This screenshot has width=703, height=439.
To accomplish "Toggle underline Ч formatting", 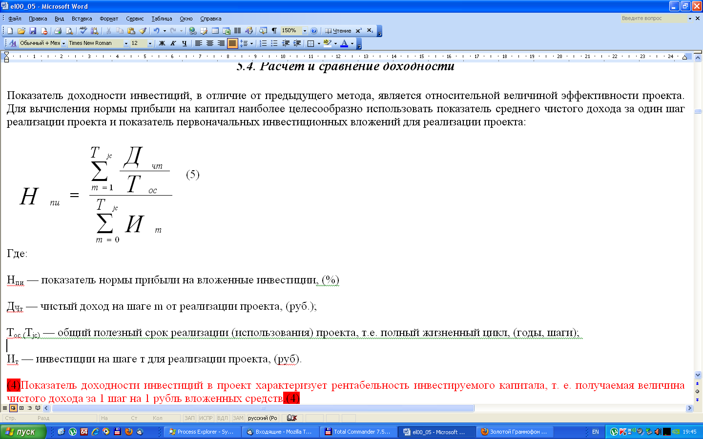I will [x=184, y=43].
